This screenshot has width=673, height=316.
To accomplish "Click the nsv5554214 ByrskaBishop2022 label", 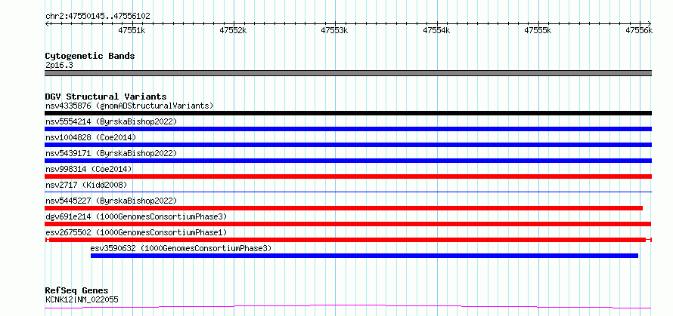I will click(x=111, y=121).
